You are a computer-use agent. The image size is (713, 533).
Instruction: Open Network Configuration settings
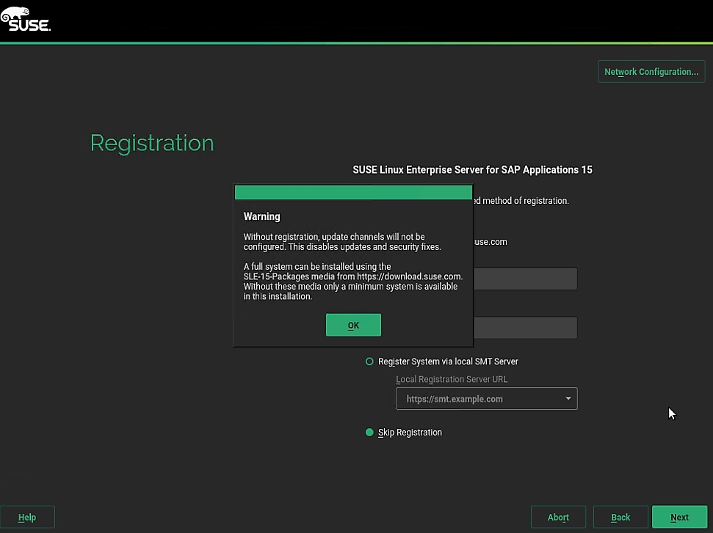(x=651, y=72)
